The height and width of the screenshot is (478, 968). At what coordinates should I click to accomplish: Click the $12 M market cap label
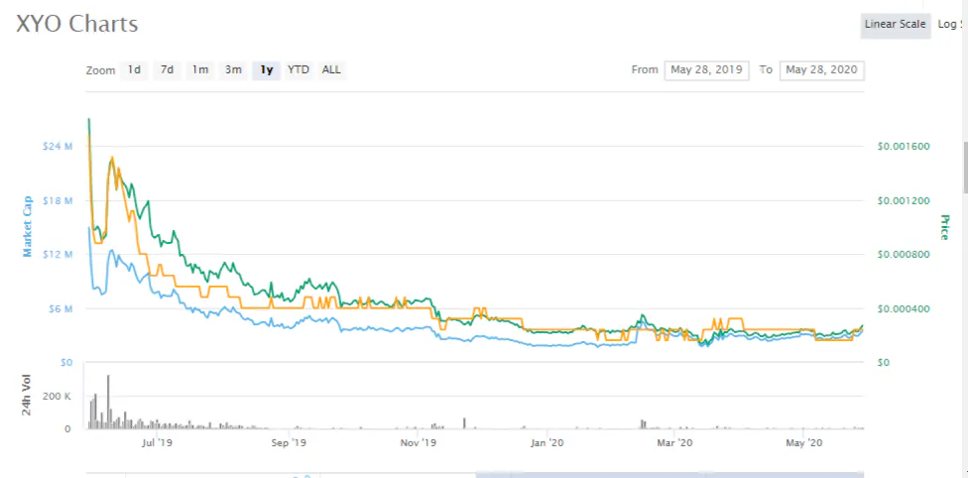59,255
